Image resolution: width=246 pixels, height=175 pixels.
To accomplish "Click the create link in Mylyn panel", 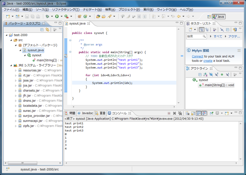I will tap(208, 61).
